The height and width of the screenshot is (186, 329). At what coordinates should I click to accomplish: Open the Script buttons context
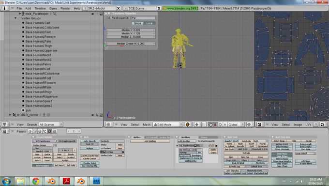point(35,131)
